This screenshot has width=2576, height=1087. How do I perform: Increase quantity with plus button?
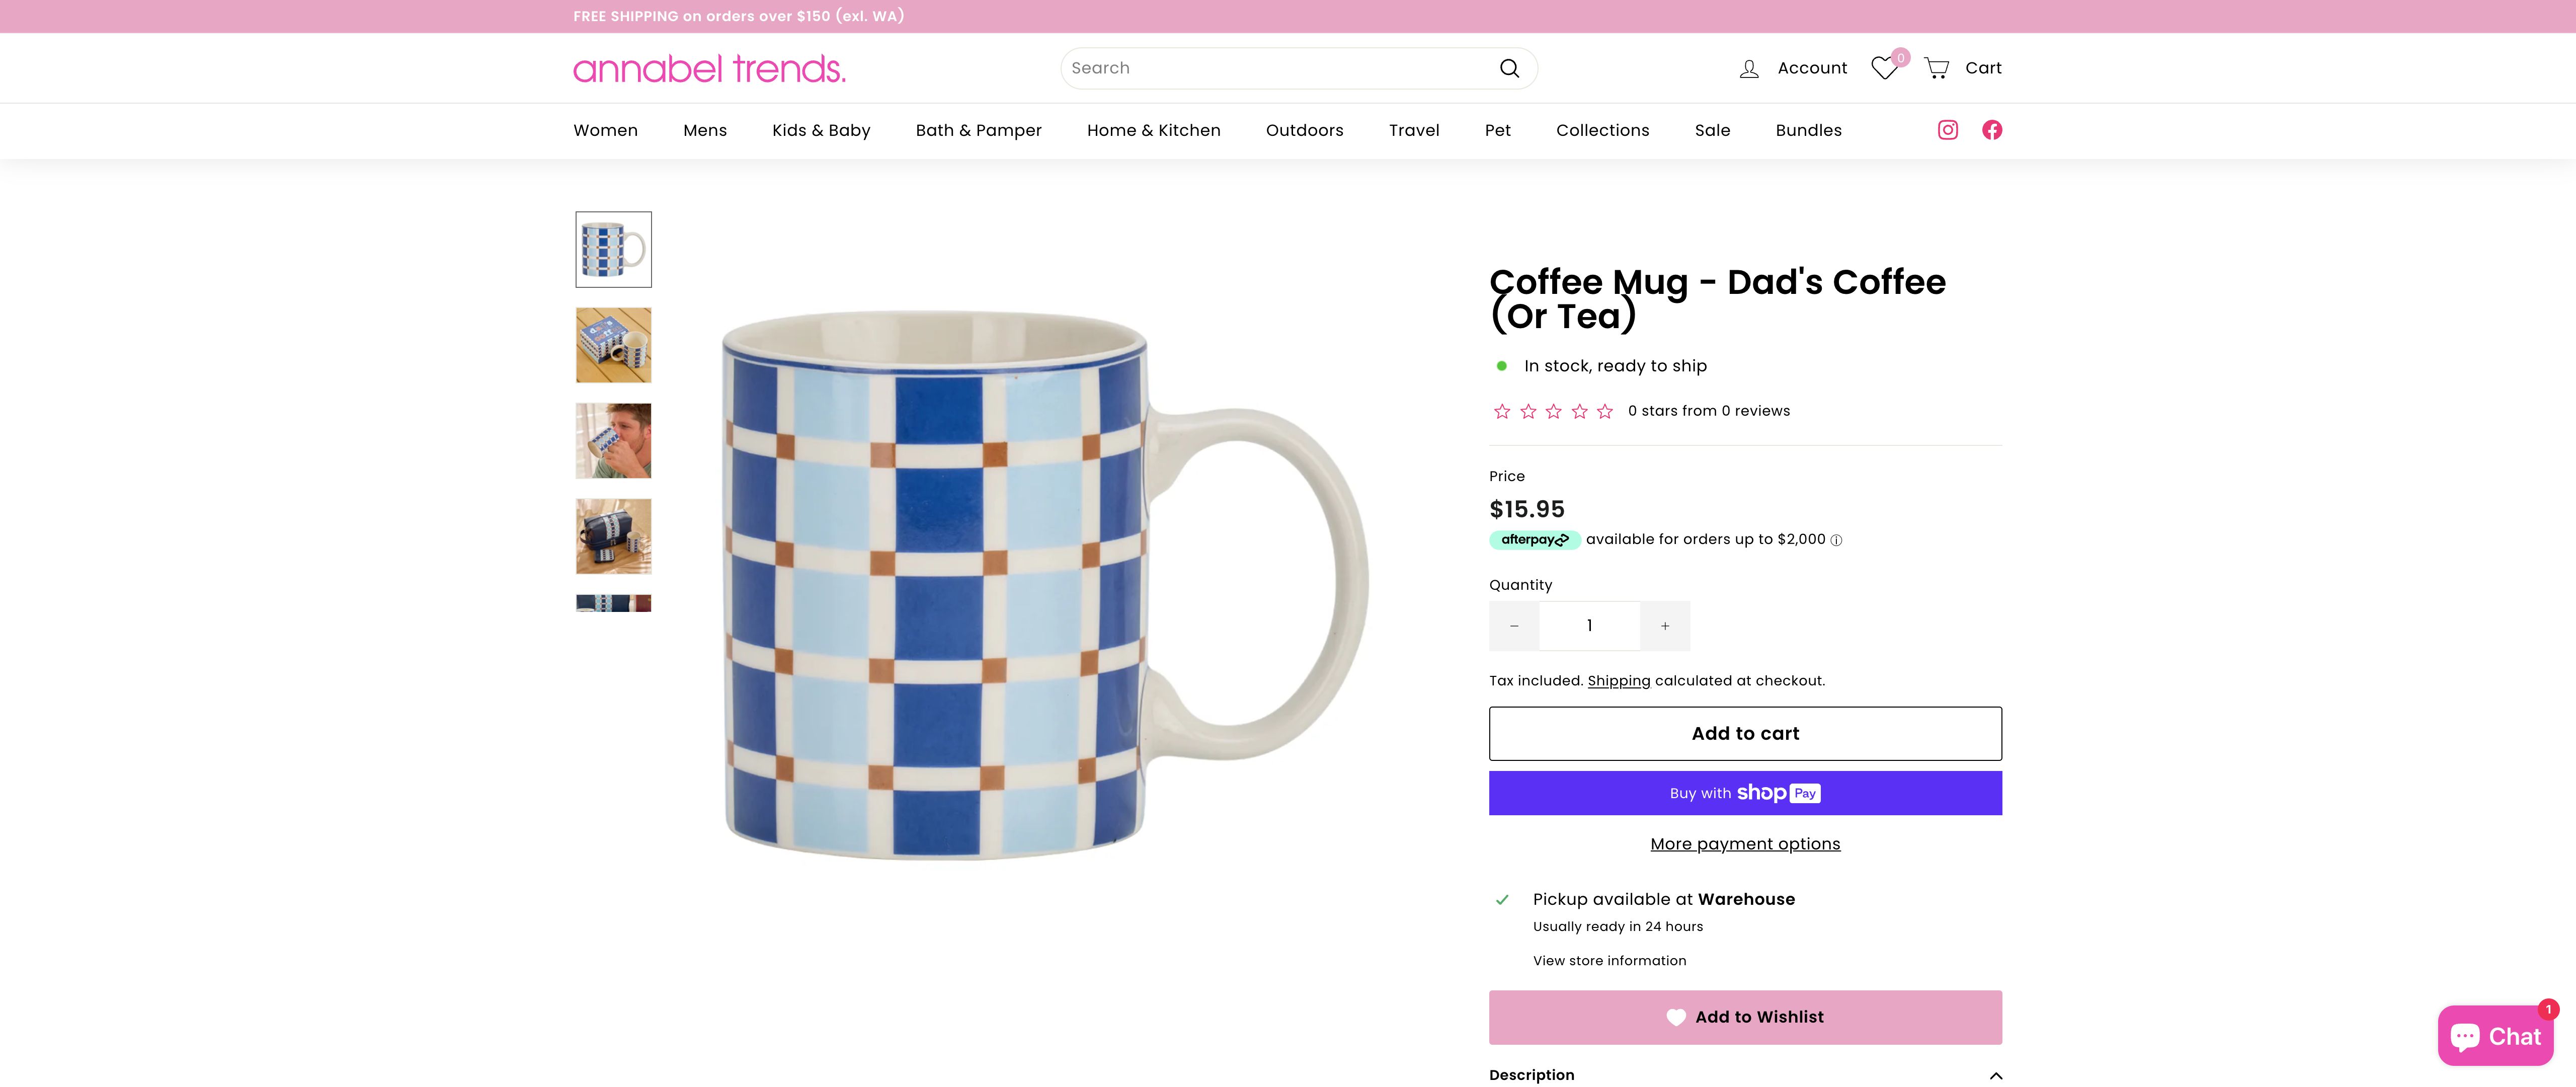[x=1664, y=625]
